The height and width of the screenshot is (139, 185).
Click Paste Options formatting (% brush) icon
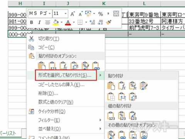85,66
